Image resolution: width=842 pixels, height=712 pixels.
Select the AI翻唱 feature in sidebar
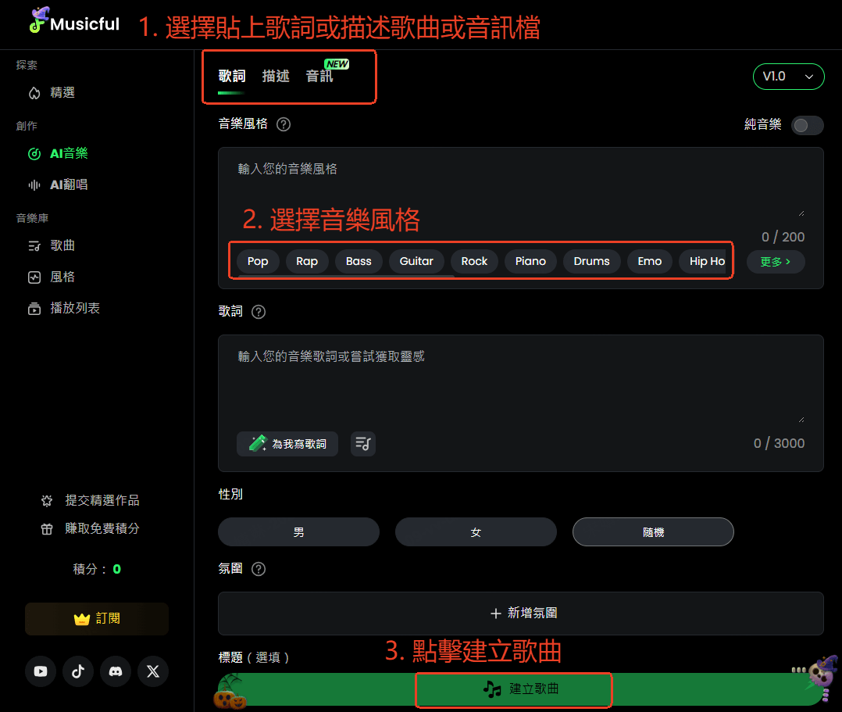70,184
